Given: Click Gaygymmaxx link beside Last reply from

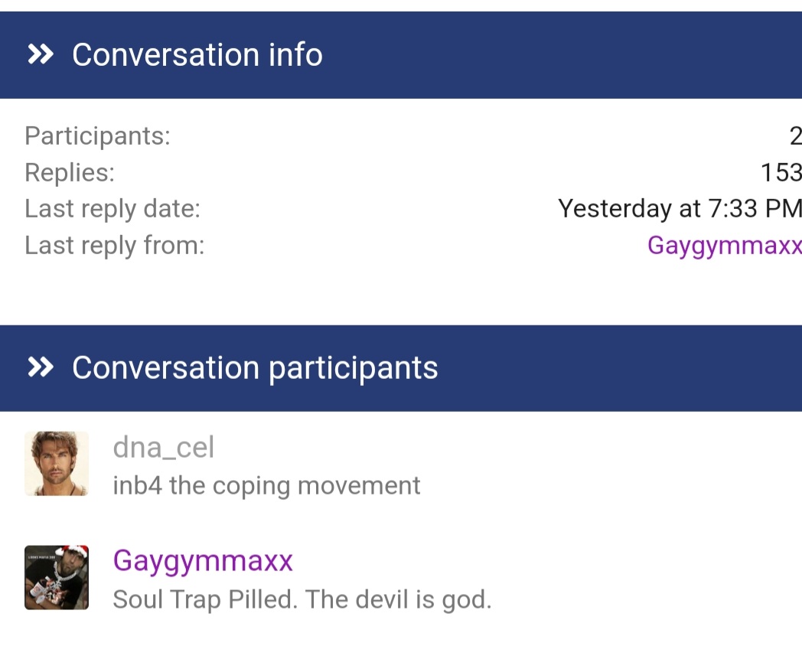Looking at the screenshot, I should [724, 245].
